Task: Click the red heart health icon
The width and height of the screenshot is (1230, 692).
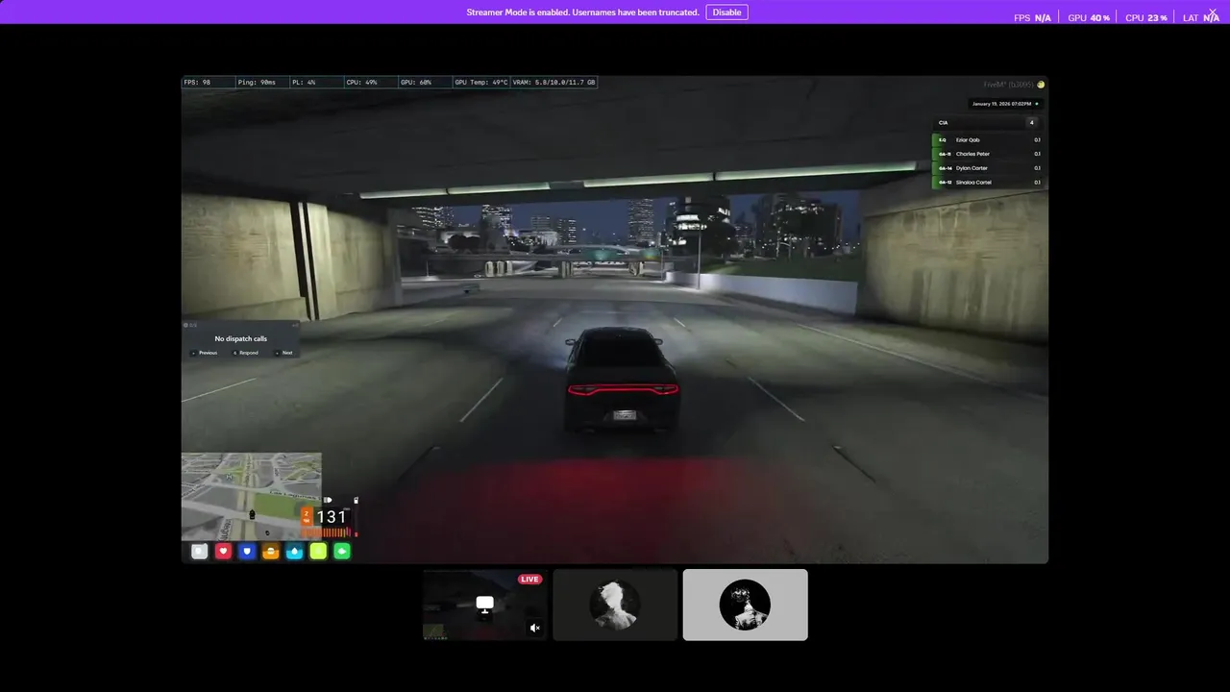Action: click(223, 552)
